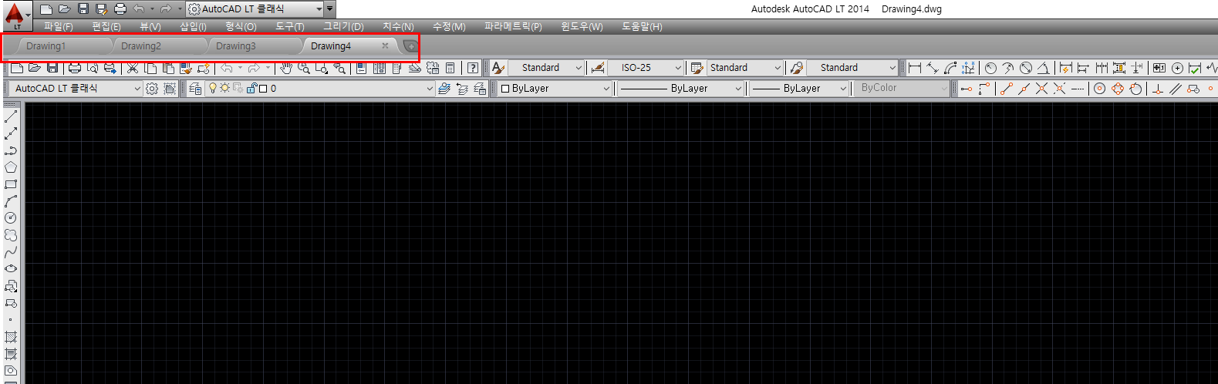Open the Layer Properties Manager icon

pyautogui.click(x=195, y=89)
